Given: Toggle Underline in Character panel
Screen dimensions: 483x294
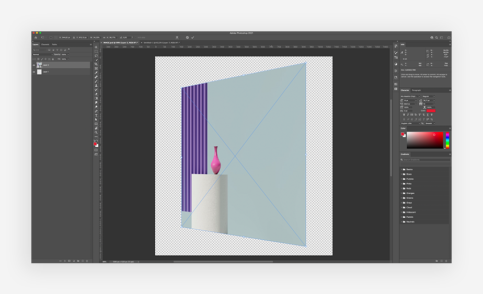Looking at the screenshot, I should [428, 115].
